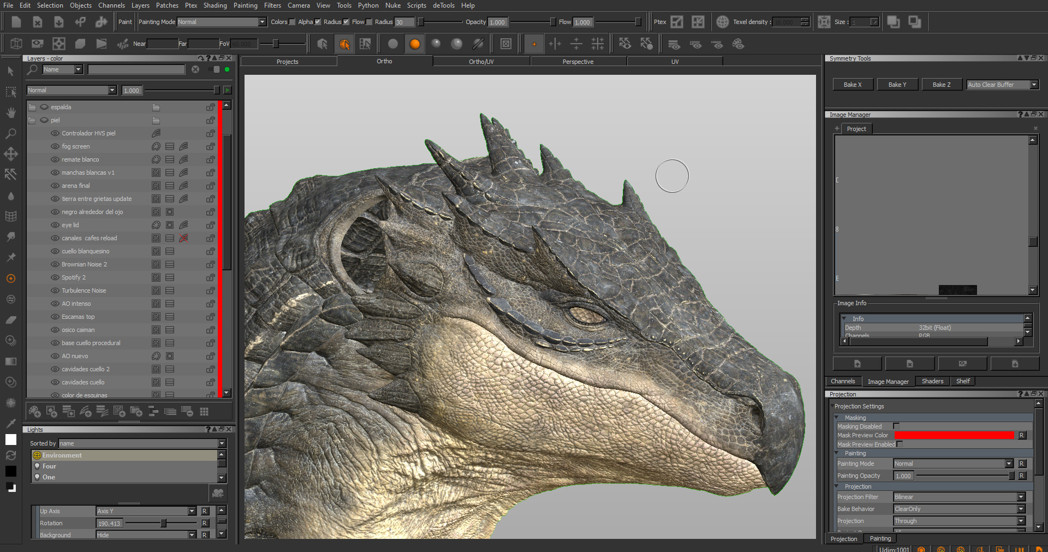Click the New Project blank page icon

[x=16, y=22]
